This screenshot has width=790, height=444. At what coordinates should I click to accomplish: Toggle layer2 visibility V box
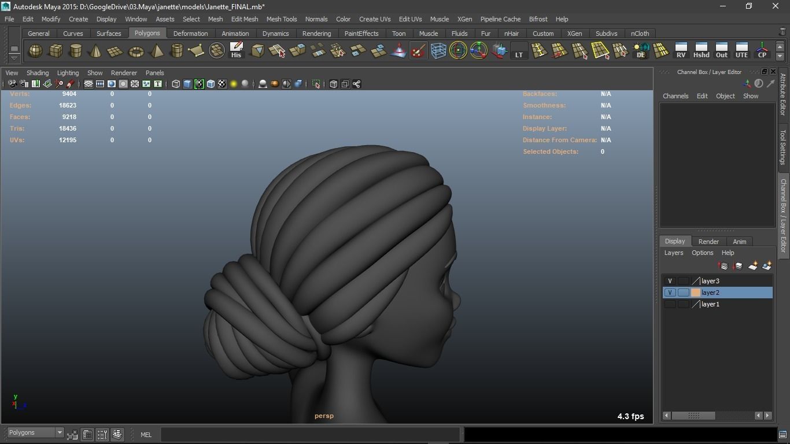coord(670,293)
